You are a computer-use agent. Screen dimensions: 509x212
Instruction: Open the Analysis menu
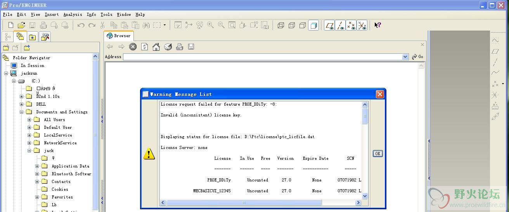click(x=73, y=15)
